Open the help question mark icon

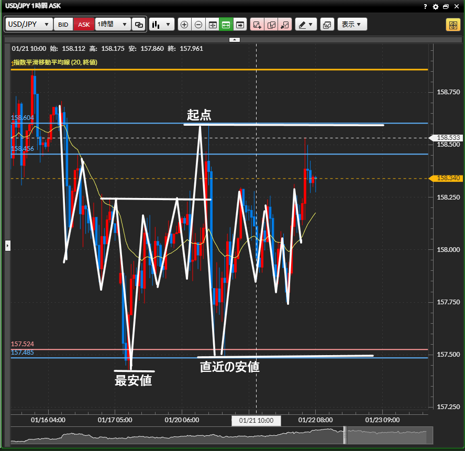pos(425,7)
